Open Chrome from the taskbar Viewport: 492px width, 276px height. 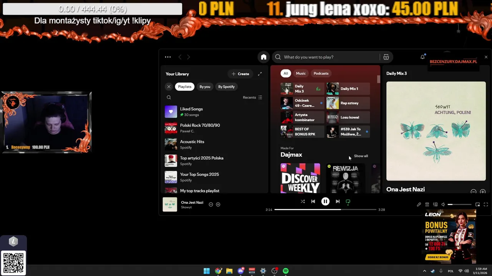pyautogui.click(x=218, y=271)
